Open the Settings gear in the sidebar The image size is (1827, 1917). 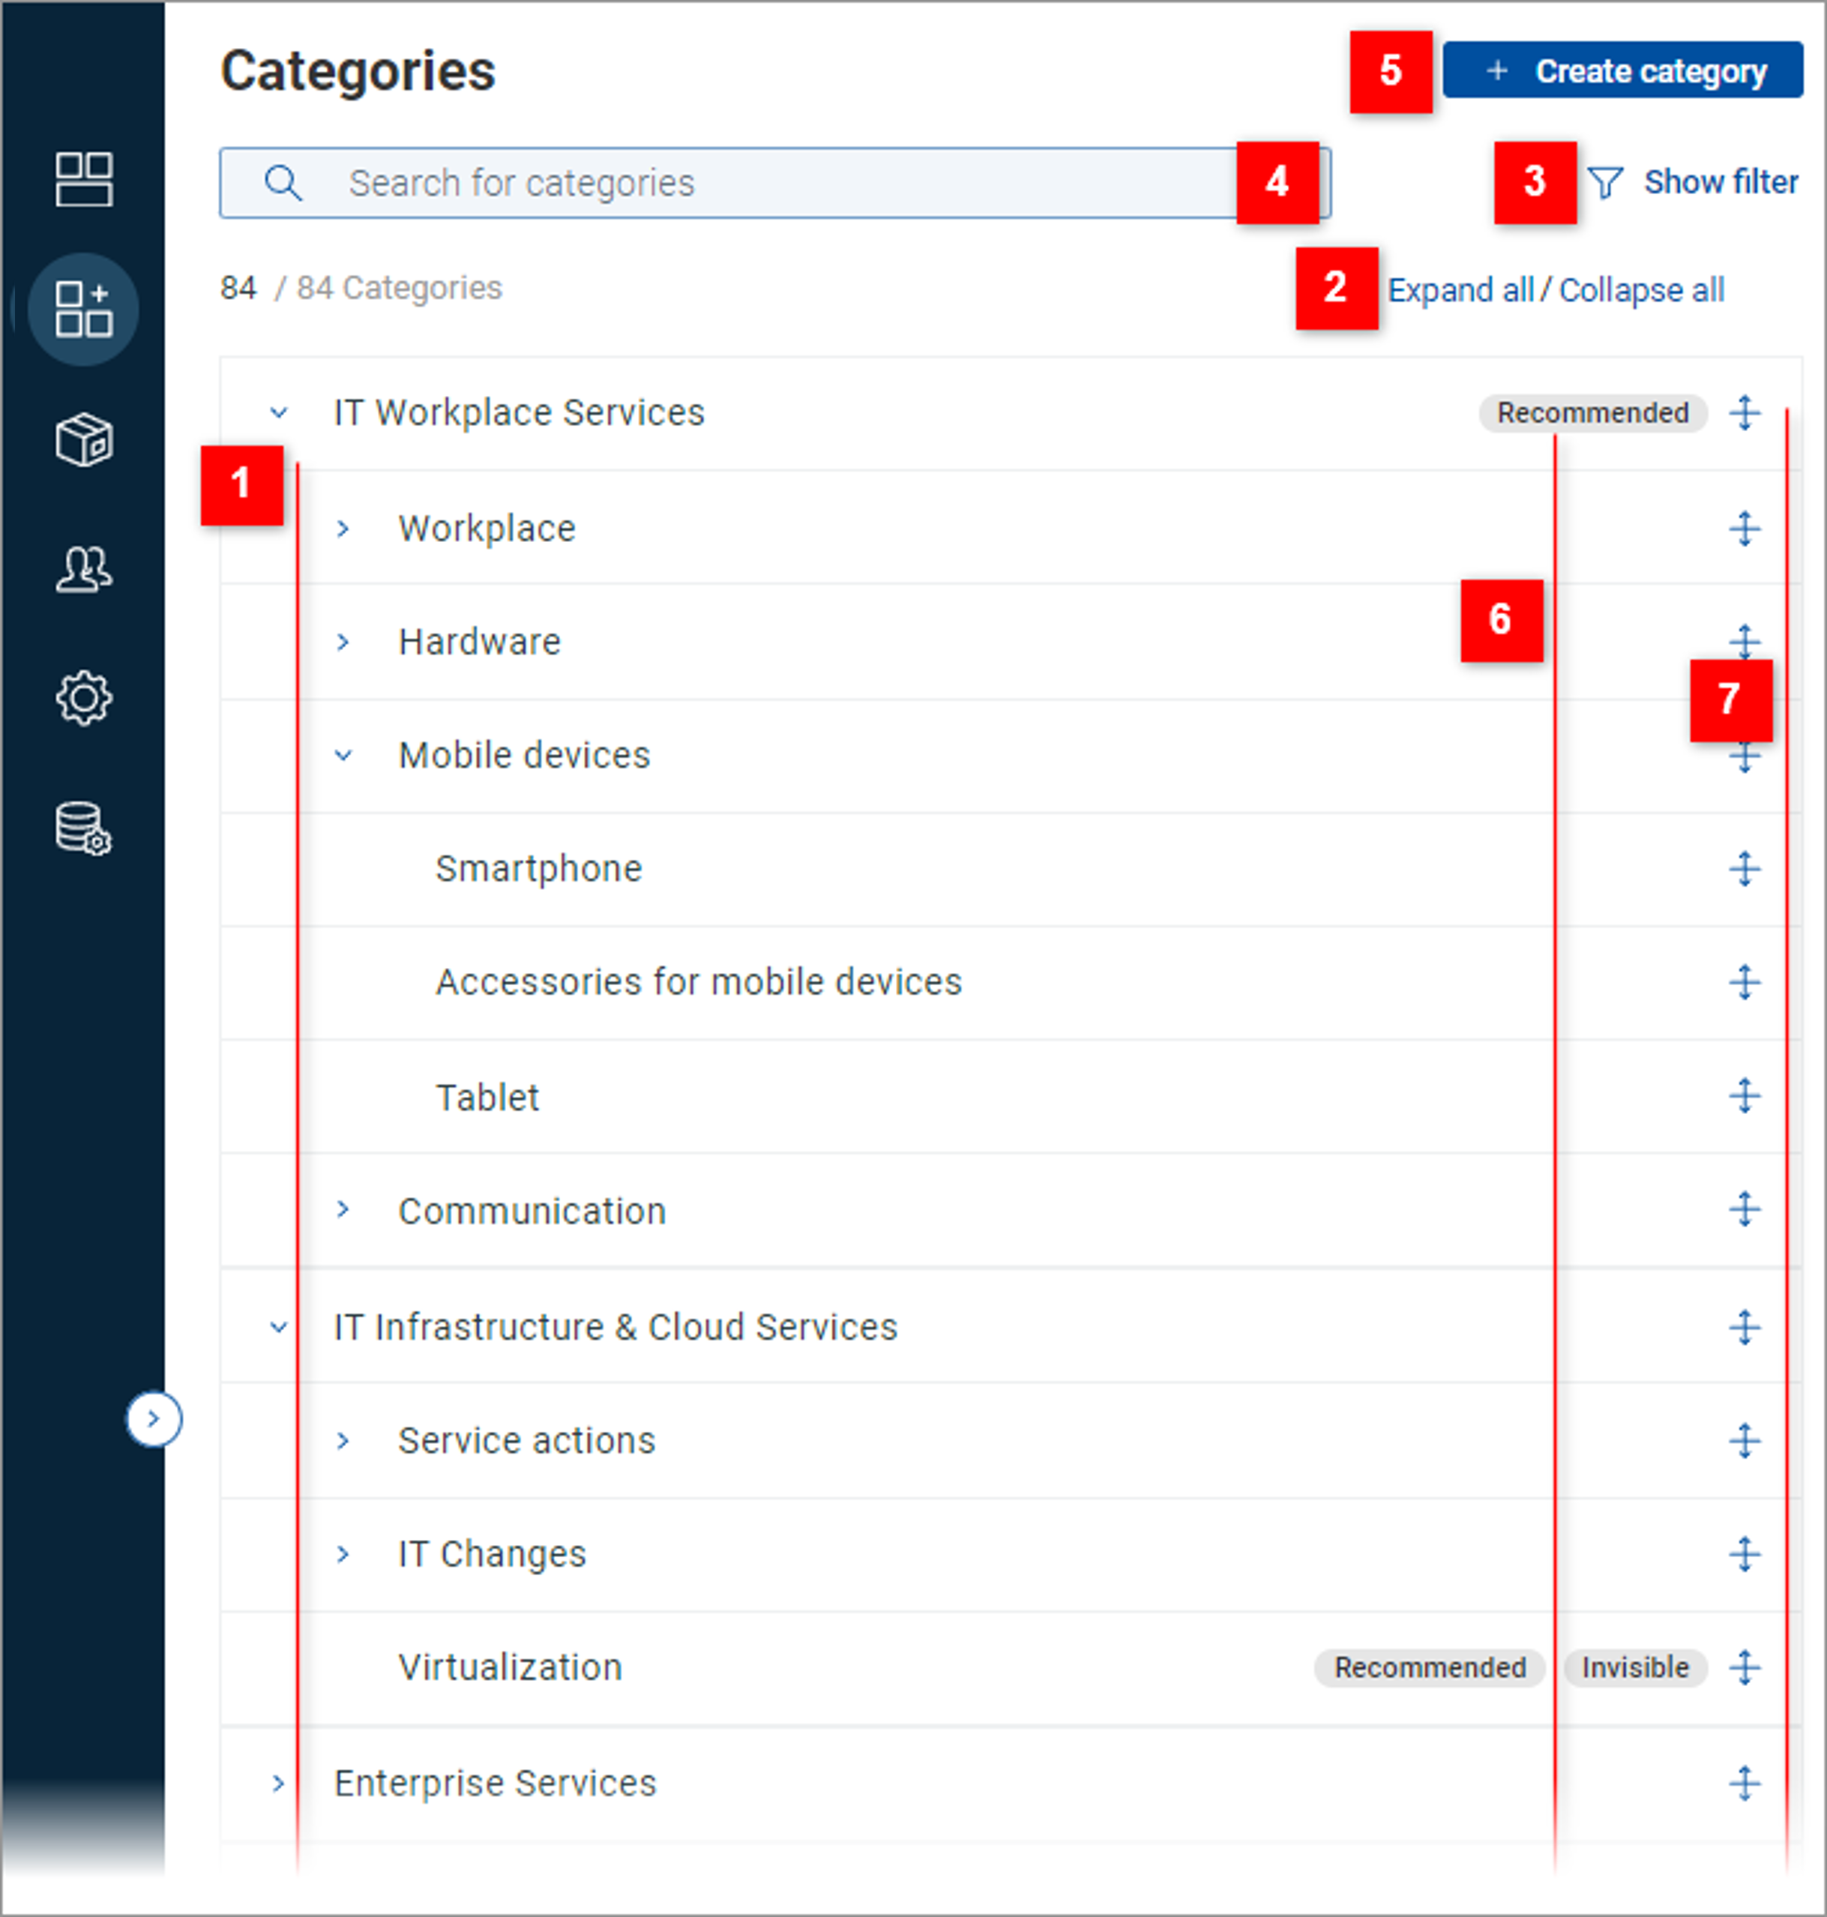(x=84, y=697)
